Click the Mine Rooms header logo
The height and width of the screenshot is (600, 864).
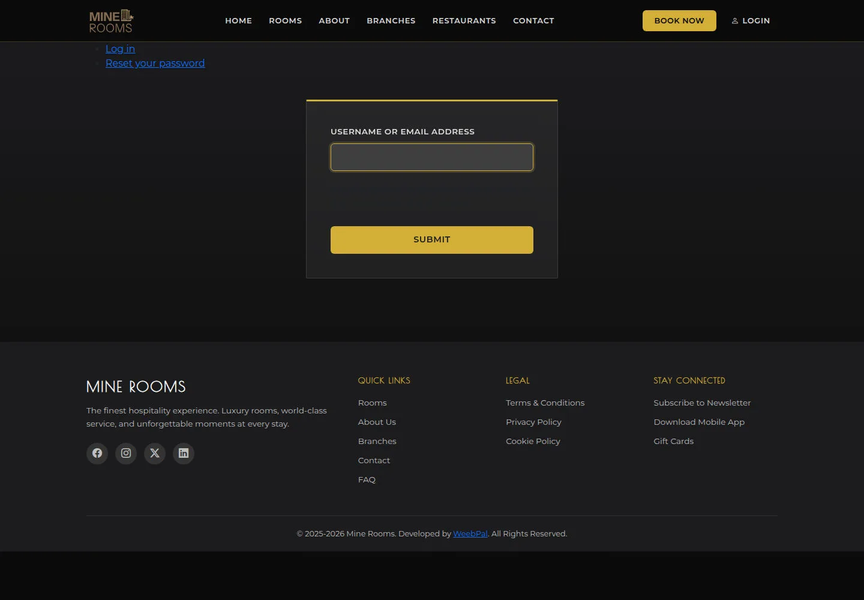tap(111, 21)
